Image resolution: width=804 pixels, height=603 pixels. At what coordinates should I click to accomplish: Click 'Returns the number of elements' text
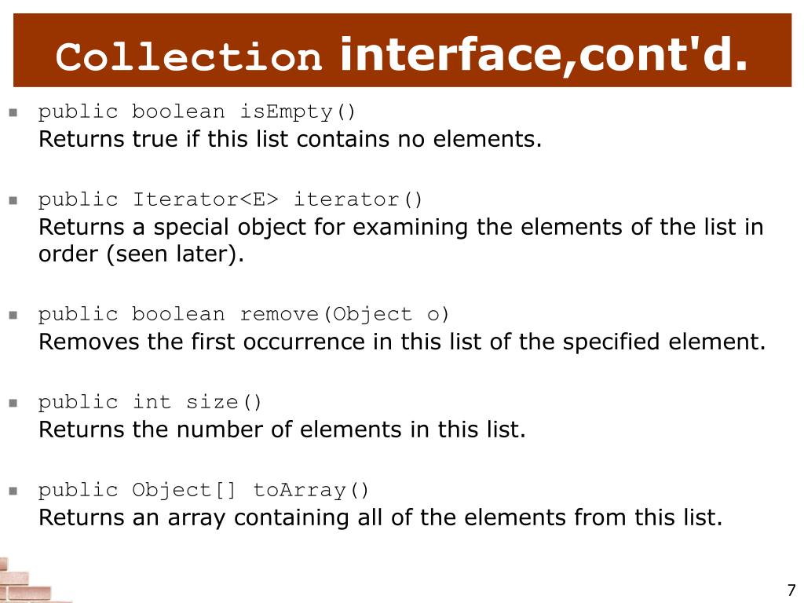282,429
